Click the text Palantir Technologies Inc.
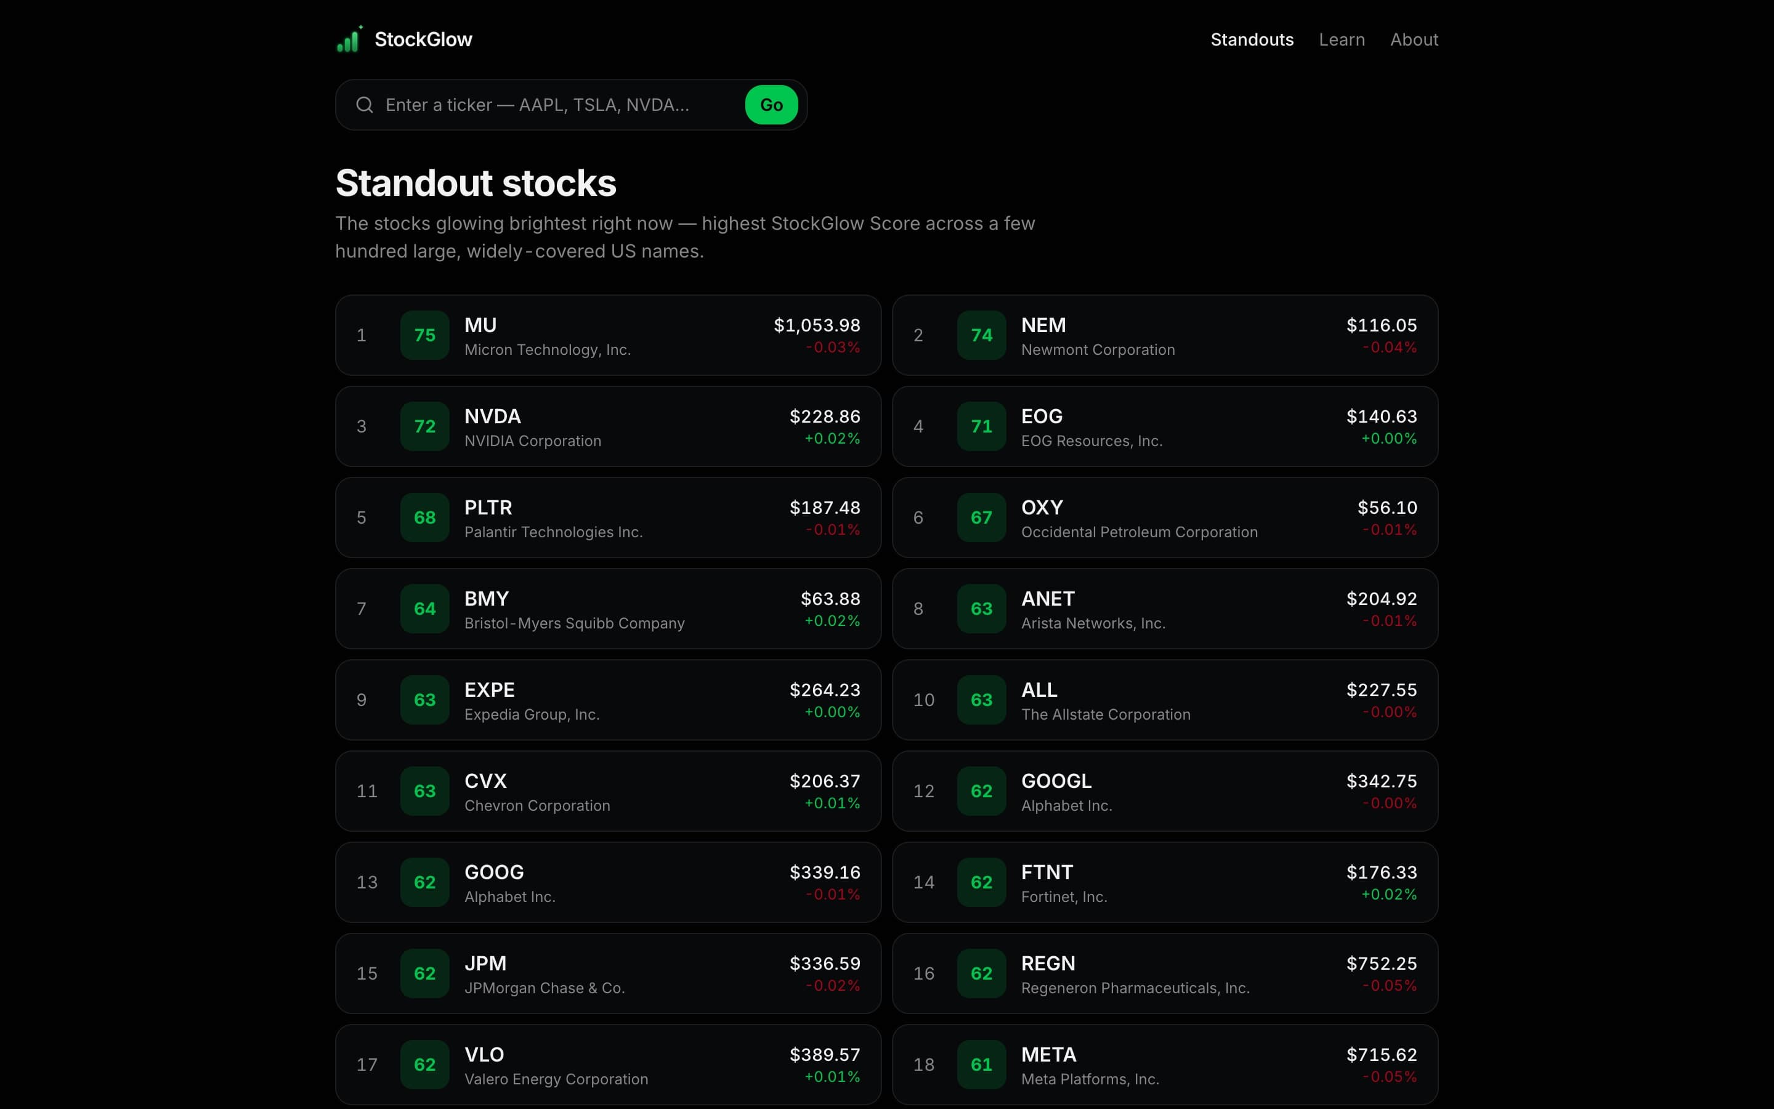 tap(554, 532)
